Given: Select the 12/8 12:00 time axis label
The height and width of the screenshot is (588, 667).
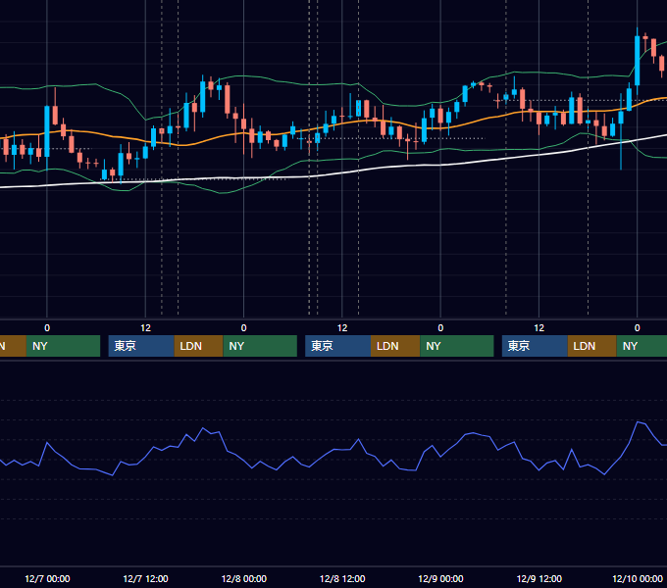Looking at the screenshot, I should click(342, 578).
